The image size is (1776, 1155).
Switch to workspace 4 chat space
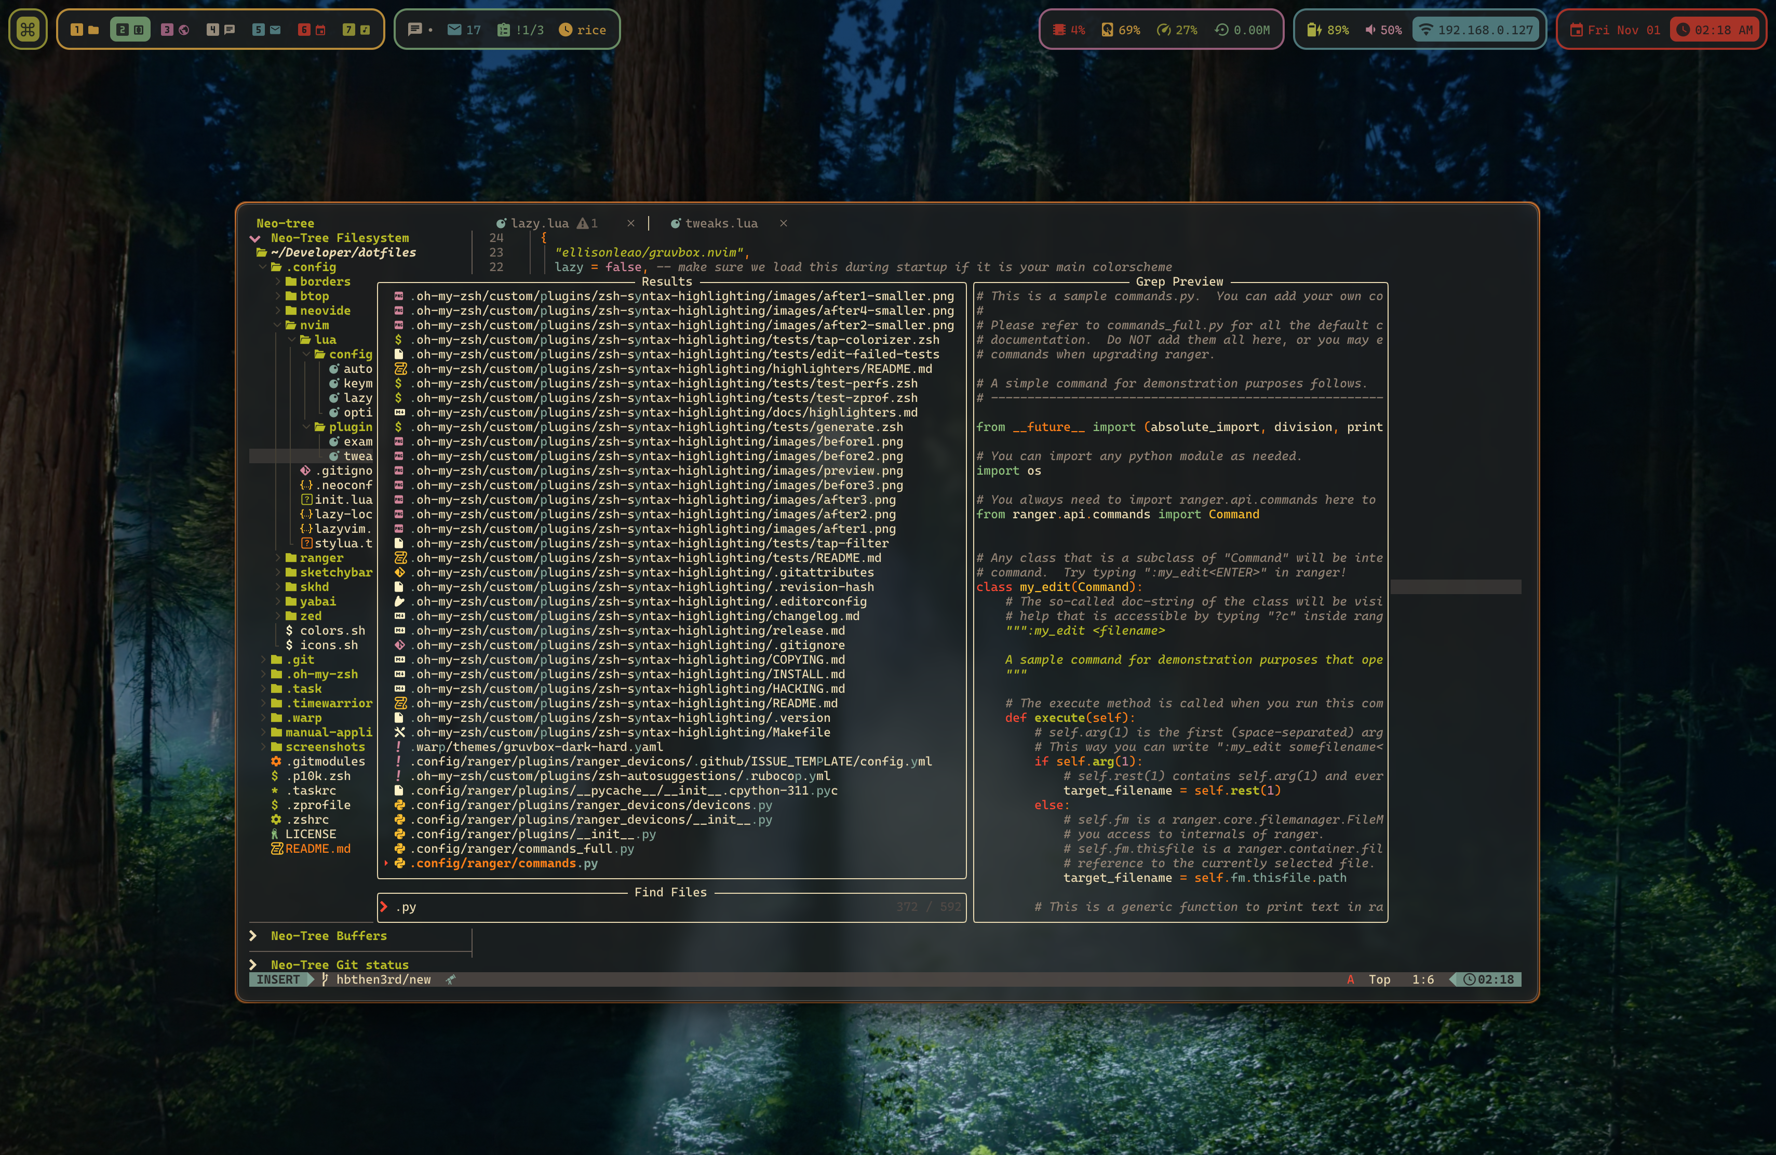pyautogui.click(x=221, y=30)
